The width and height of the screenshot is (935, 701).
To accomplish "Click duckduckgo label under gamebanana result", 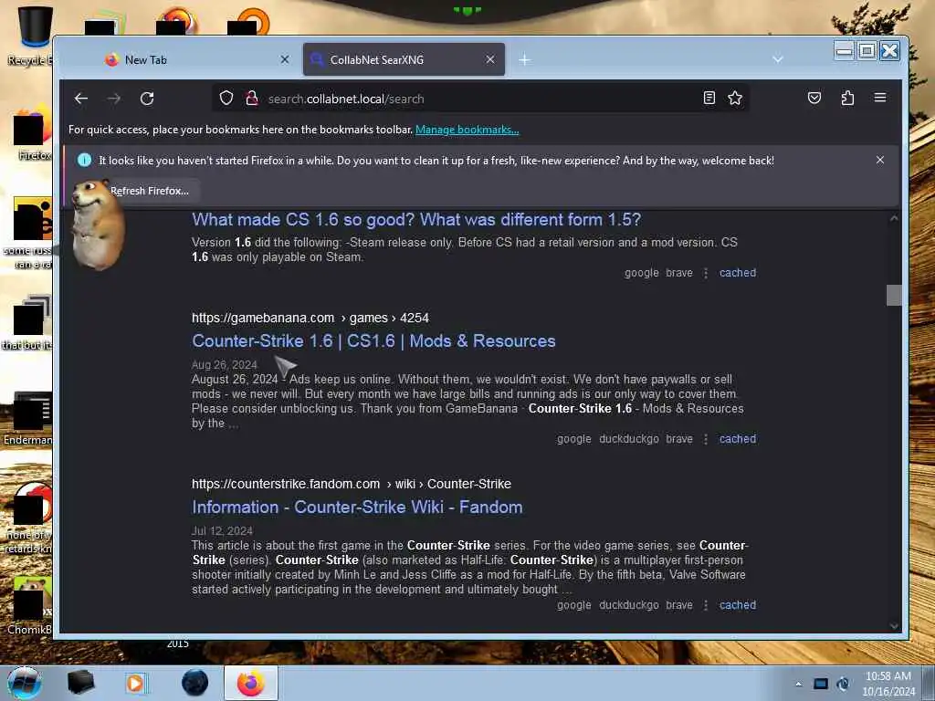I will [628, 439].
